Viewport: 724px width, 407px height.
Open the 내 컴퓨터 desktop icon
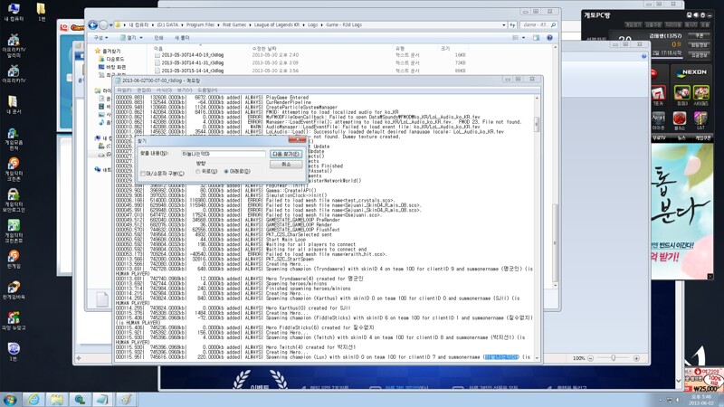14,12
